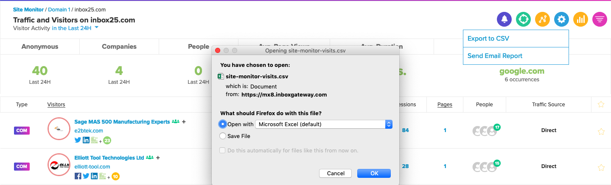
Task: Check 'Do this automatically' checkbox
Action: pyautogui.click(x=222, y=150)
